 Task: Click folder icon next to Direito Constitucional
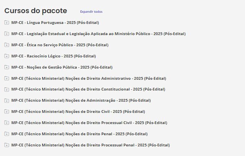[7, 89]
